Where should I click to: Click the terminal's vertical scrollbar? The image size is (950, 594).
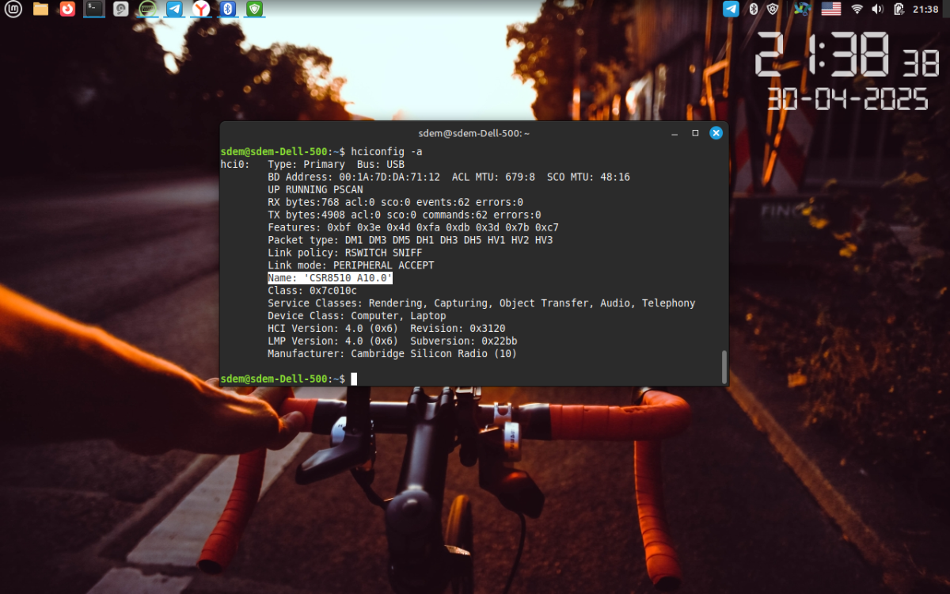(724, 366)
